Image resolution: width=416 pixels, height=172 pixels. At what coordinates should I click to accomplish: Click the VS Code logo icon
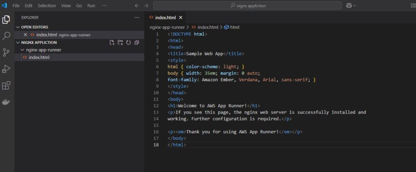pyautogui.click(x=4, y=6)
